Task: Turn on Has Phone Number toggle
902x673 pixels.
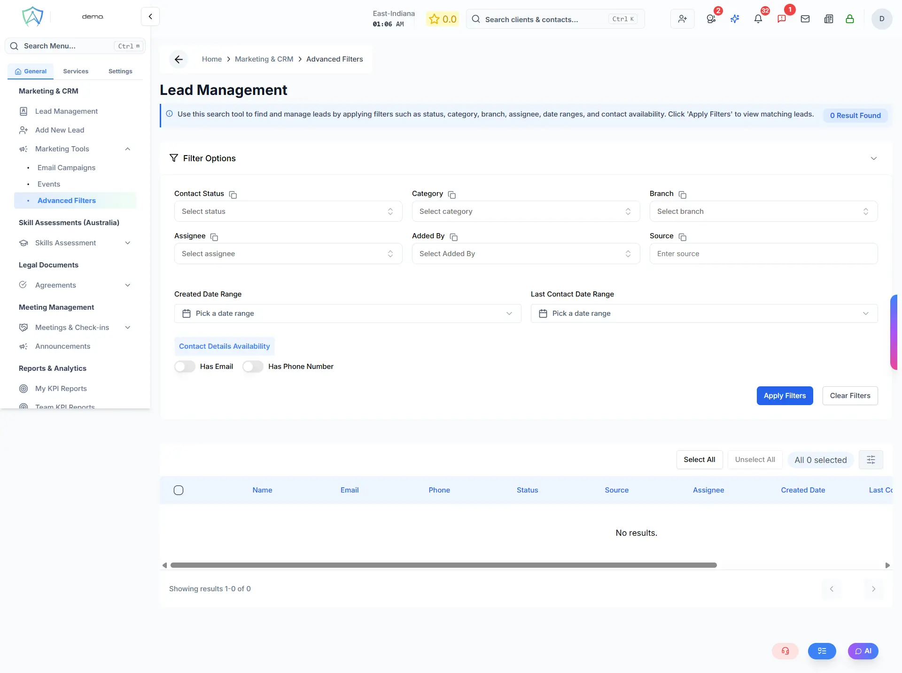Action: [x=253, y=367]
